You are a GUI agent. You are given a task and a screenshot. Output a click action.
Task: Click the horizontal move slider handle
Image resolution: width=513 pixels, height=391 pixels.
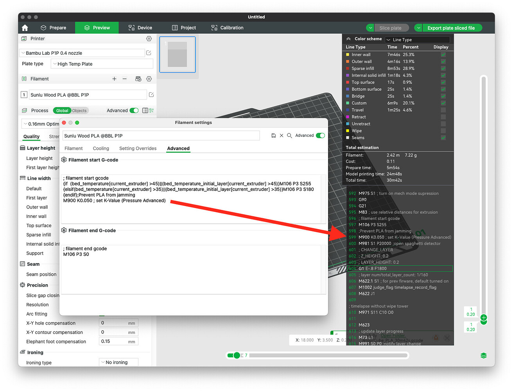(x=237, y=355)
